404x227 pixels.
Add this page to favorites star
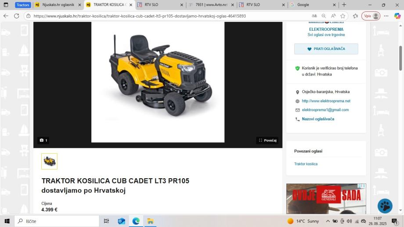[x=343, y=16]
